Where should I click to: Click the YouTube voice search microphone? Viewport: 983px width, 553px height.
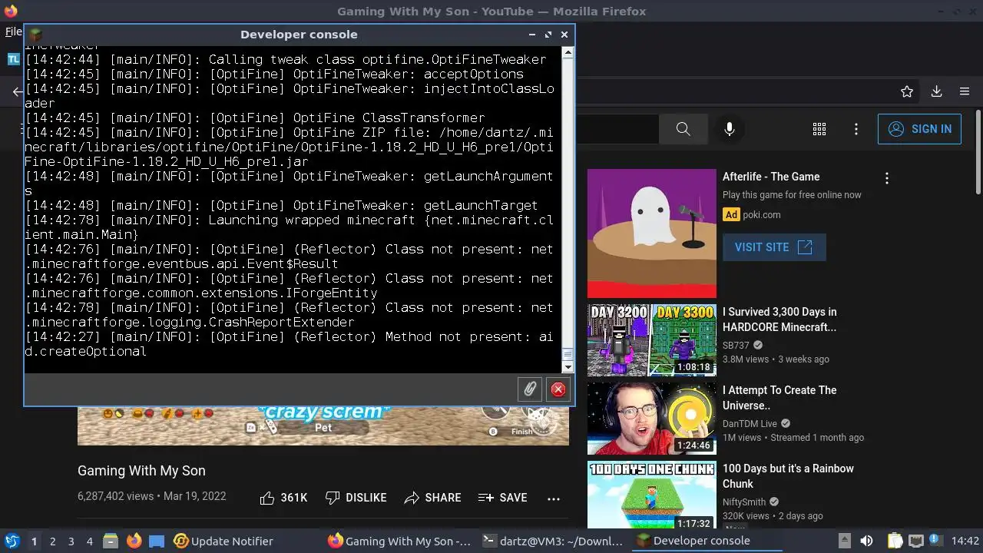pyautogui.click(x=730, y=129)
